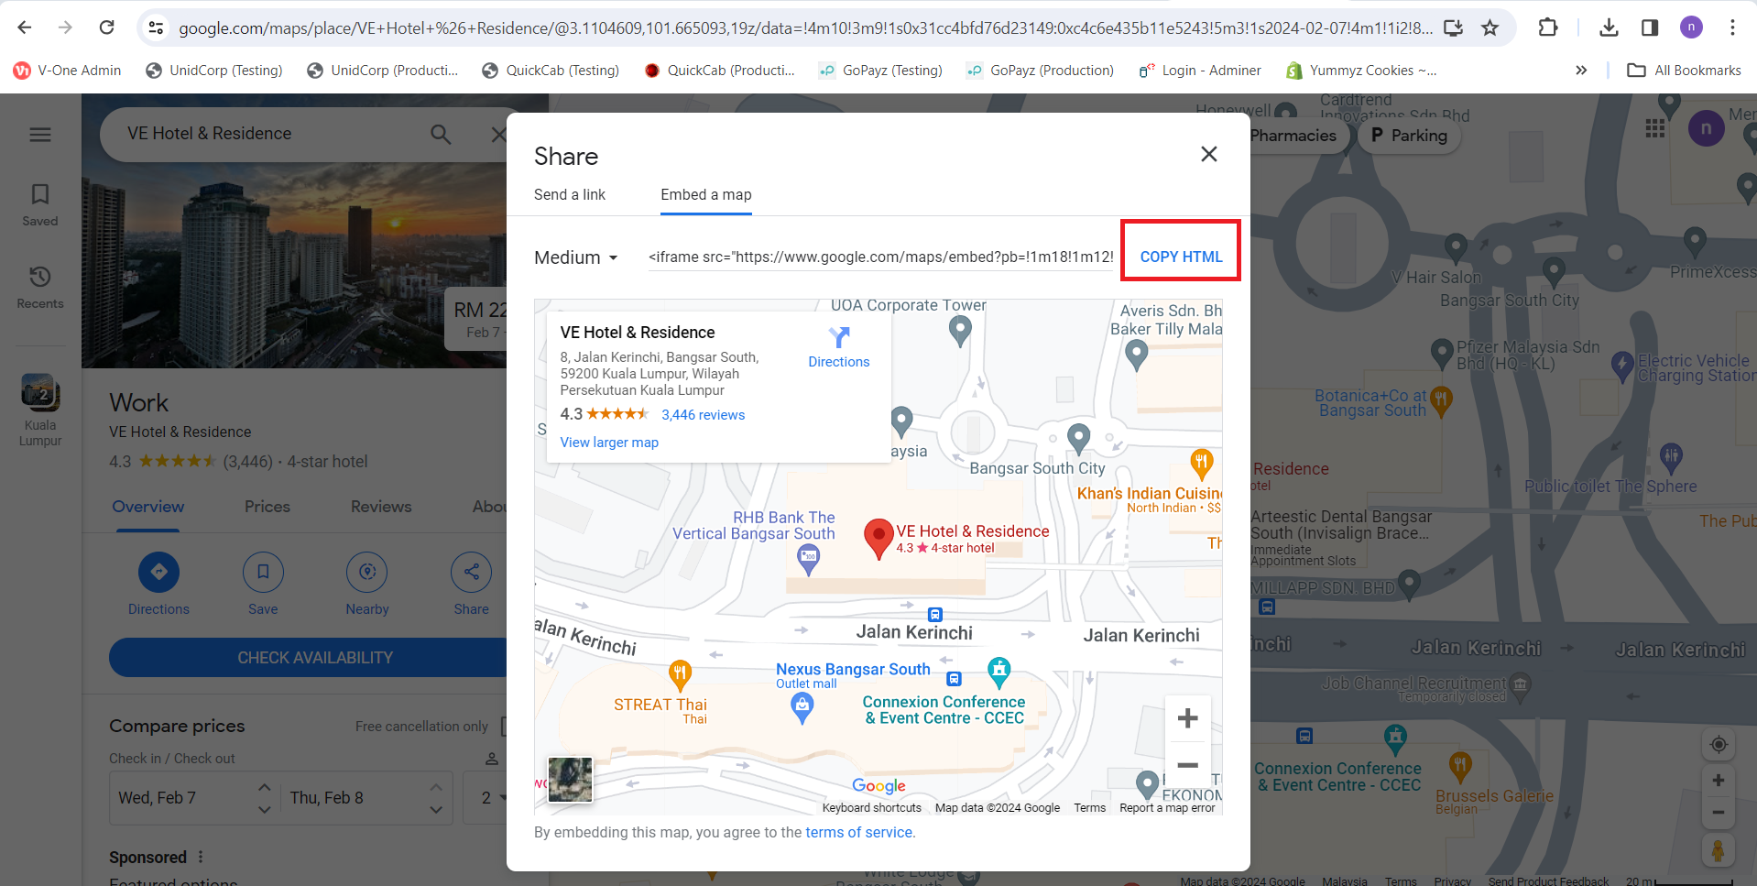Click Report a map error
Viewport: 1757px width, 886px height.
[1167, 807]
